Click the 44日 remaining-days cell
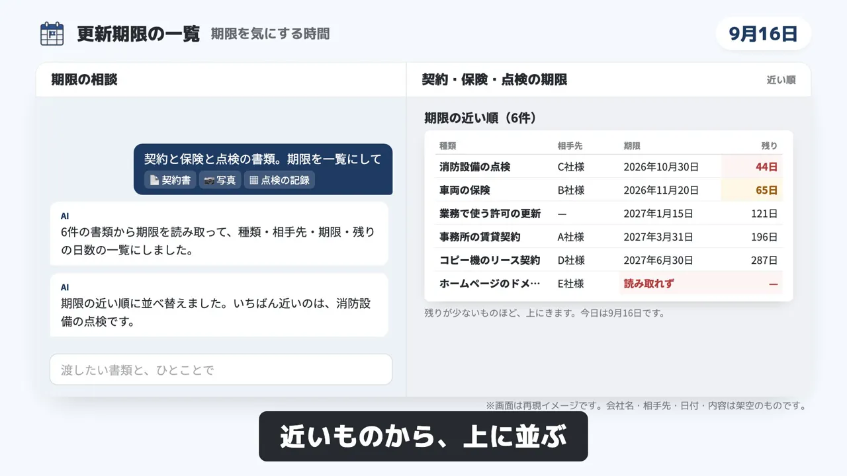 pyautogui.click(x=752, y=167)
